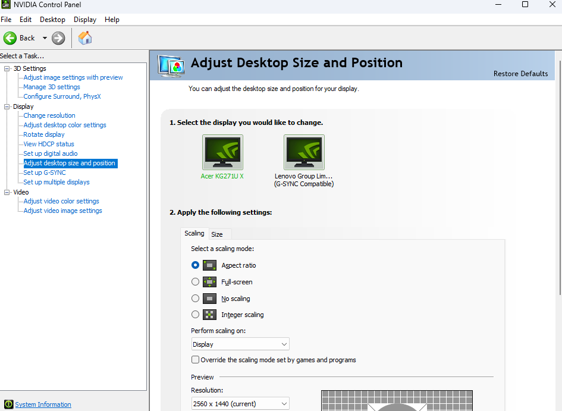Click the 3D Settings category label
Viewport: 562px width, 411px height.
point(30,68)
